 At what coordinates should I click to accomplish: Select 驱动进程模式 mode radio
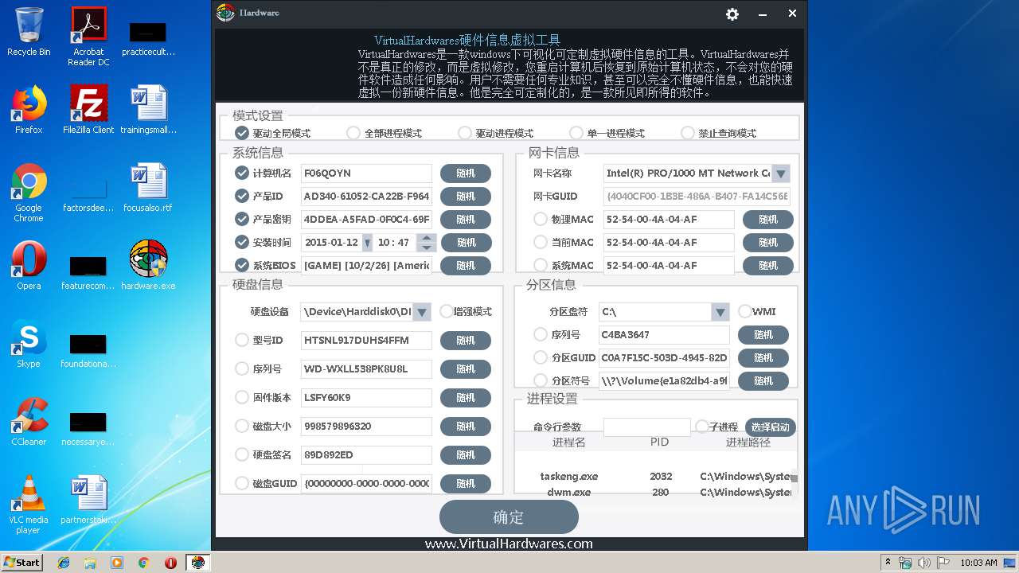coord(465,133)
